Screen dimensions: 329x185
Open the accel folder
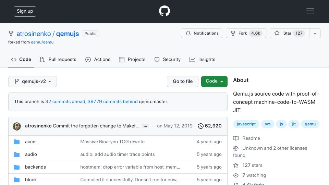(x=31, y=142)
